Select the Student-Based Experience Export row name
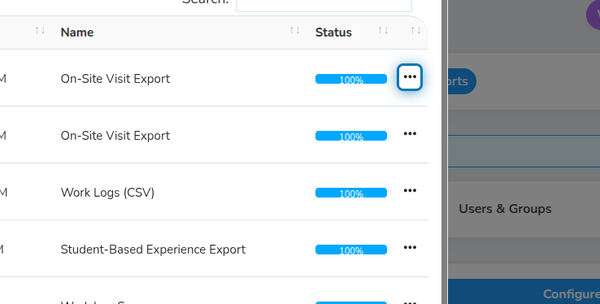The height and width of the screenshot is (304, 600). tap(153, 250)
